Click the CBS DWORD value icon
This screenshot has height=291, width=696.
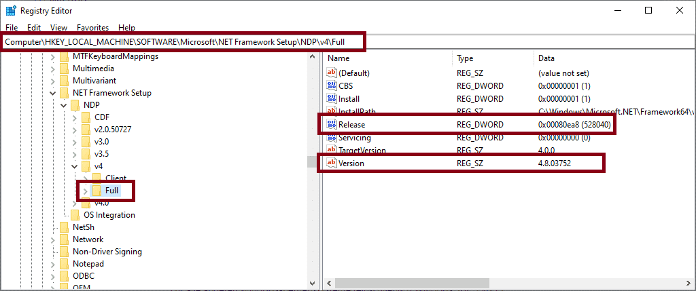[x=332, y=85]
